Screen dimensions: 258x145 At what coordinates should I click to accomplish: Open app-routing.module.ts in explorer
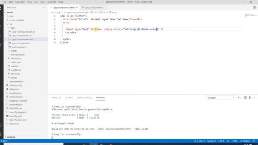(23, 32)
